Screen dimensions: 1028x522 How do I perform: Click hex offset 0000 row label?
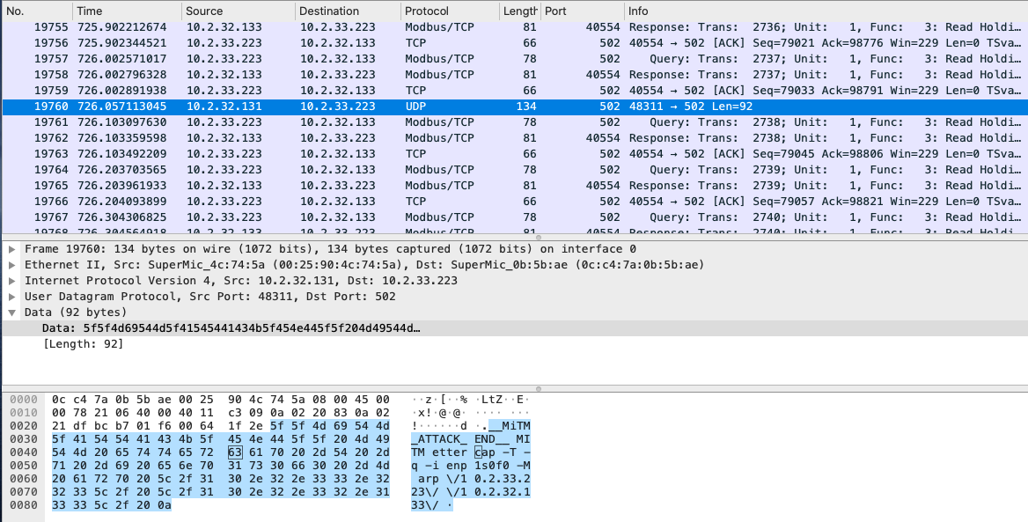click(x=24, y=400)
